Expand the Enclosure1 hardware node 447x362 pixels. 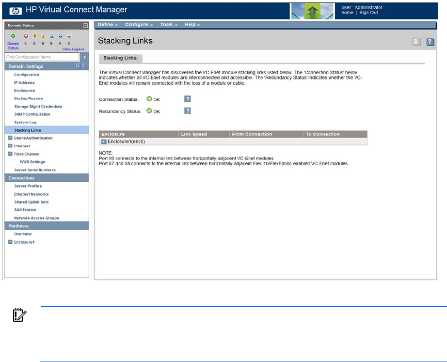point(10,242)
